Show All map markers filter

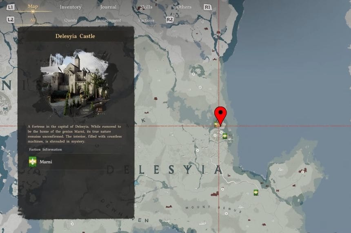click(x=33, y=20)
